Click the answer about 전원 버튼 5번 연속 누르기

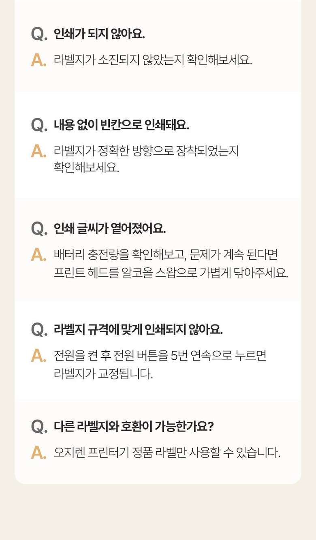(x=160, y=365)
